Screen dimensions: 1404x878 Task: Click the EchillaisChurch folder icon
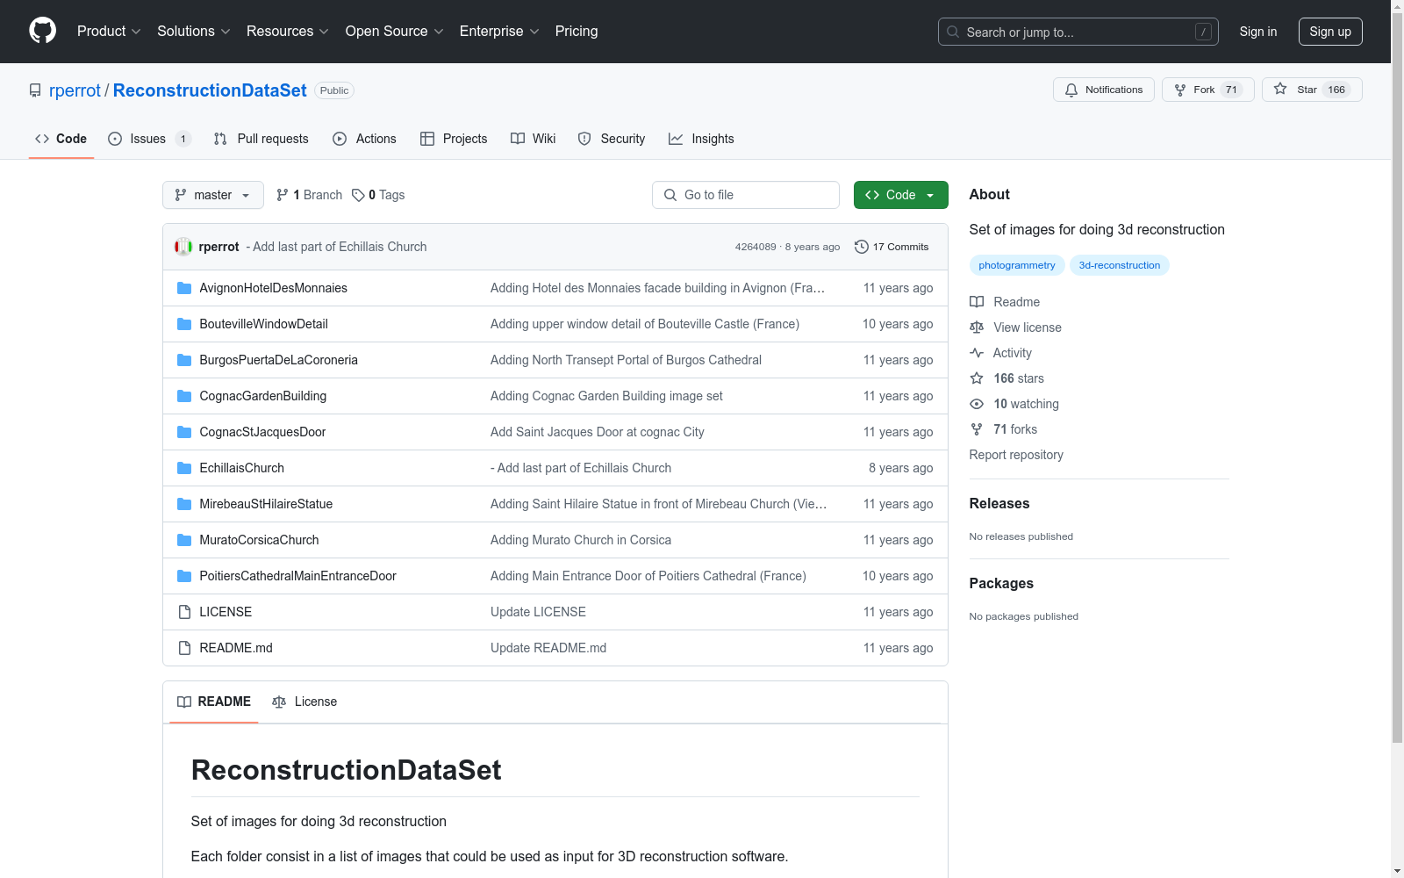(x=184, y=468)
